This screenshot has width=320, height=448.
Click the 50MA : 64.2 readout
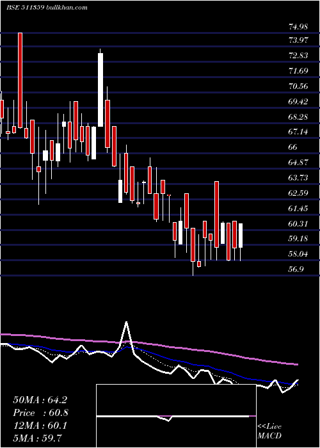[x=40, y=400]
